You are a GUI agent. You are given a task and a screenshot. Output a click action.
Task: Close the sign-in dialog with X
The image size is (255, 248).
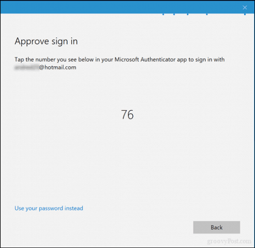point(245,7)
